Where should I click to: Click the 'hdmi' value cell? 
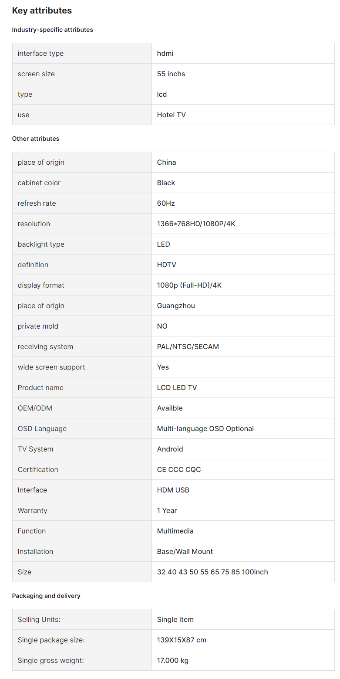243,53
